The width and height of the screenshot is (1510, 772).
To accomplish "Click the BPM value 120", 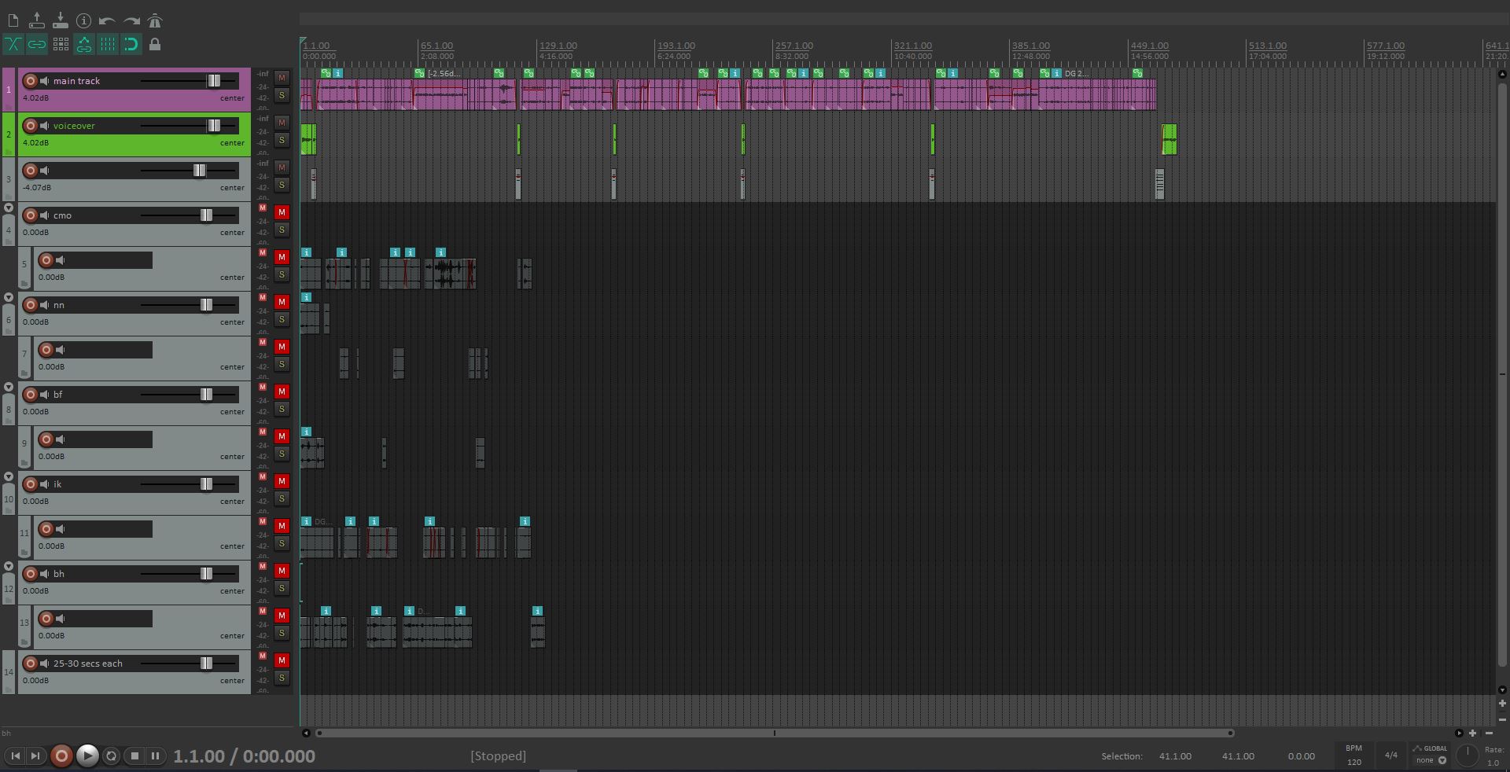I will [1354, 762].
